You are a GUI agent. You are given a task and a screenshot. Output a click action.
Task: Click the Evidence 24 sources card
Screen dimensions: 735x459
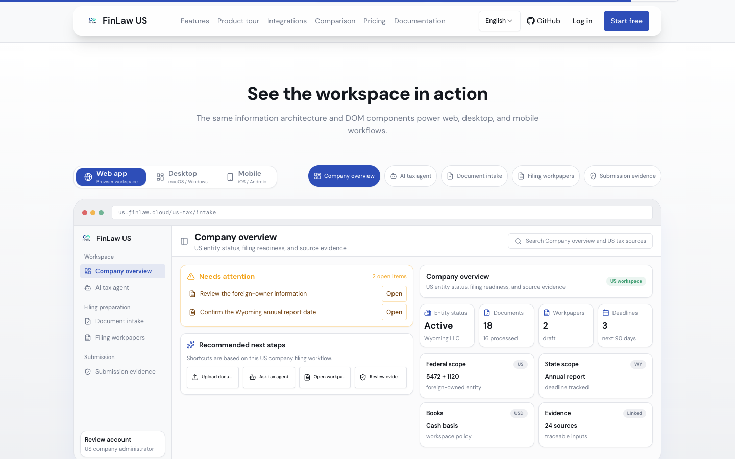click(x=596, y=425)
